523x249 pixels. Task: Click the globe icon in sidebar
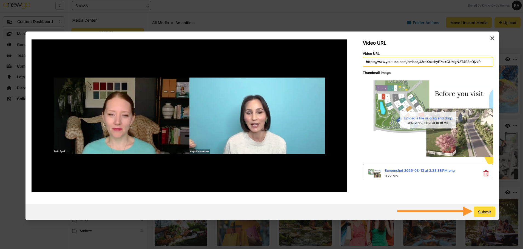pyautogui.click(x=9, y=44)
